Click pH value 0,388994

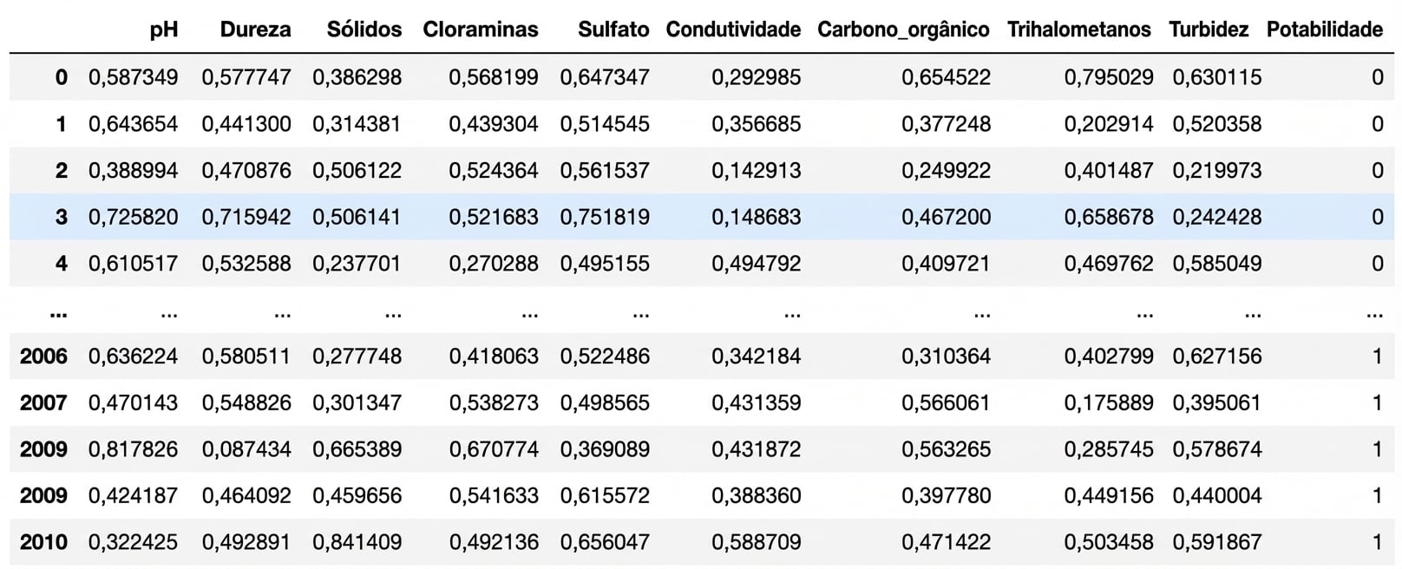[x=133, y=170]
